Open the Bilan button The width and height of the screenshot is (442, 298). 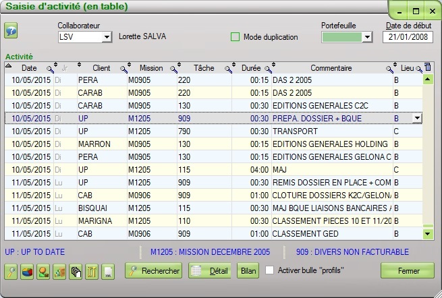248,270
